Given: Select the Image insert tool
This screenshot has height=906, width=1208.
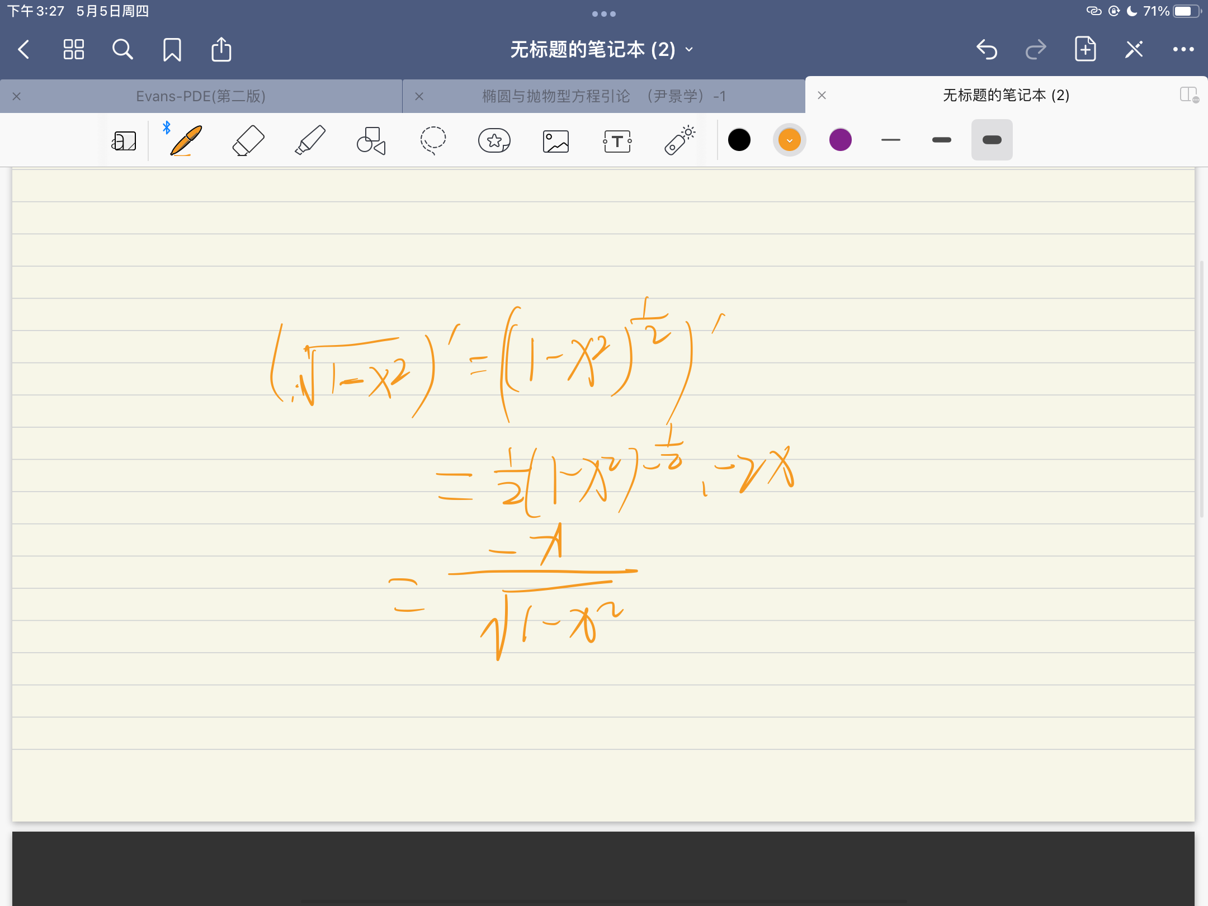Looking at the screenshot, I should (555, 141).
